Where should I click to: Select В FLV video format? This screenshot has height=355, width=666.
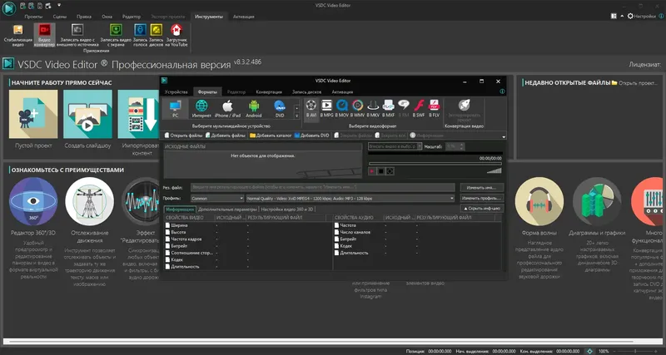434,109
